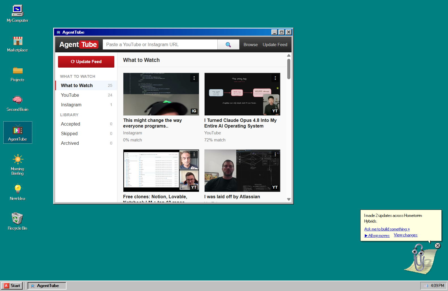The height and width of the screenshot is (291, 448).
Task: Select What to Watch sidebar item
Action: [86, 85]
